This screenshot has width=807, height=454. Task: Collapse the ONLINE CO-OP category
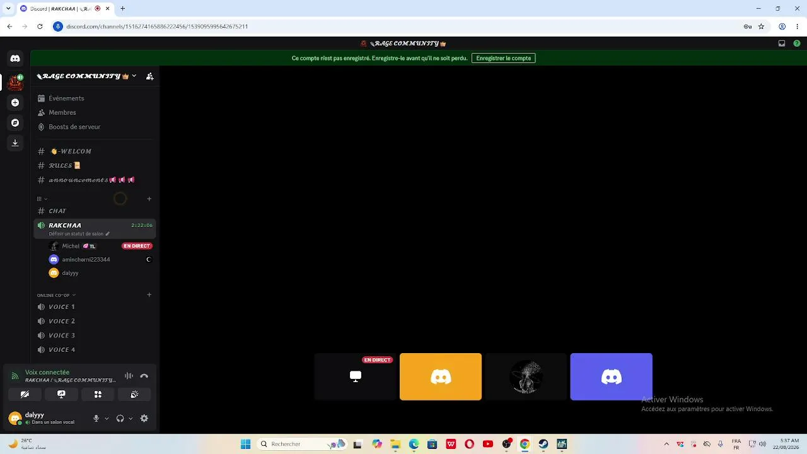pos(56,295)
